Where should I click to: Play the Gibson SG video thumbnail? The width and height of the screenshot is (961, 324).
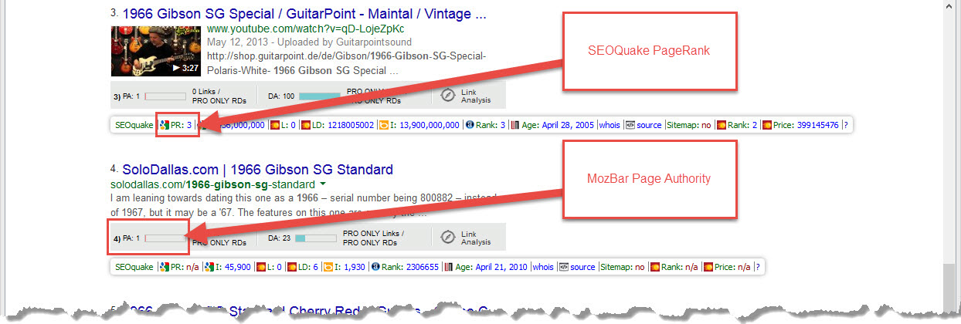156,51
